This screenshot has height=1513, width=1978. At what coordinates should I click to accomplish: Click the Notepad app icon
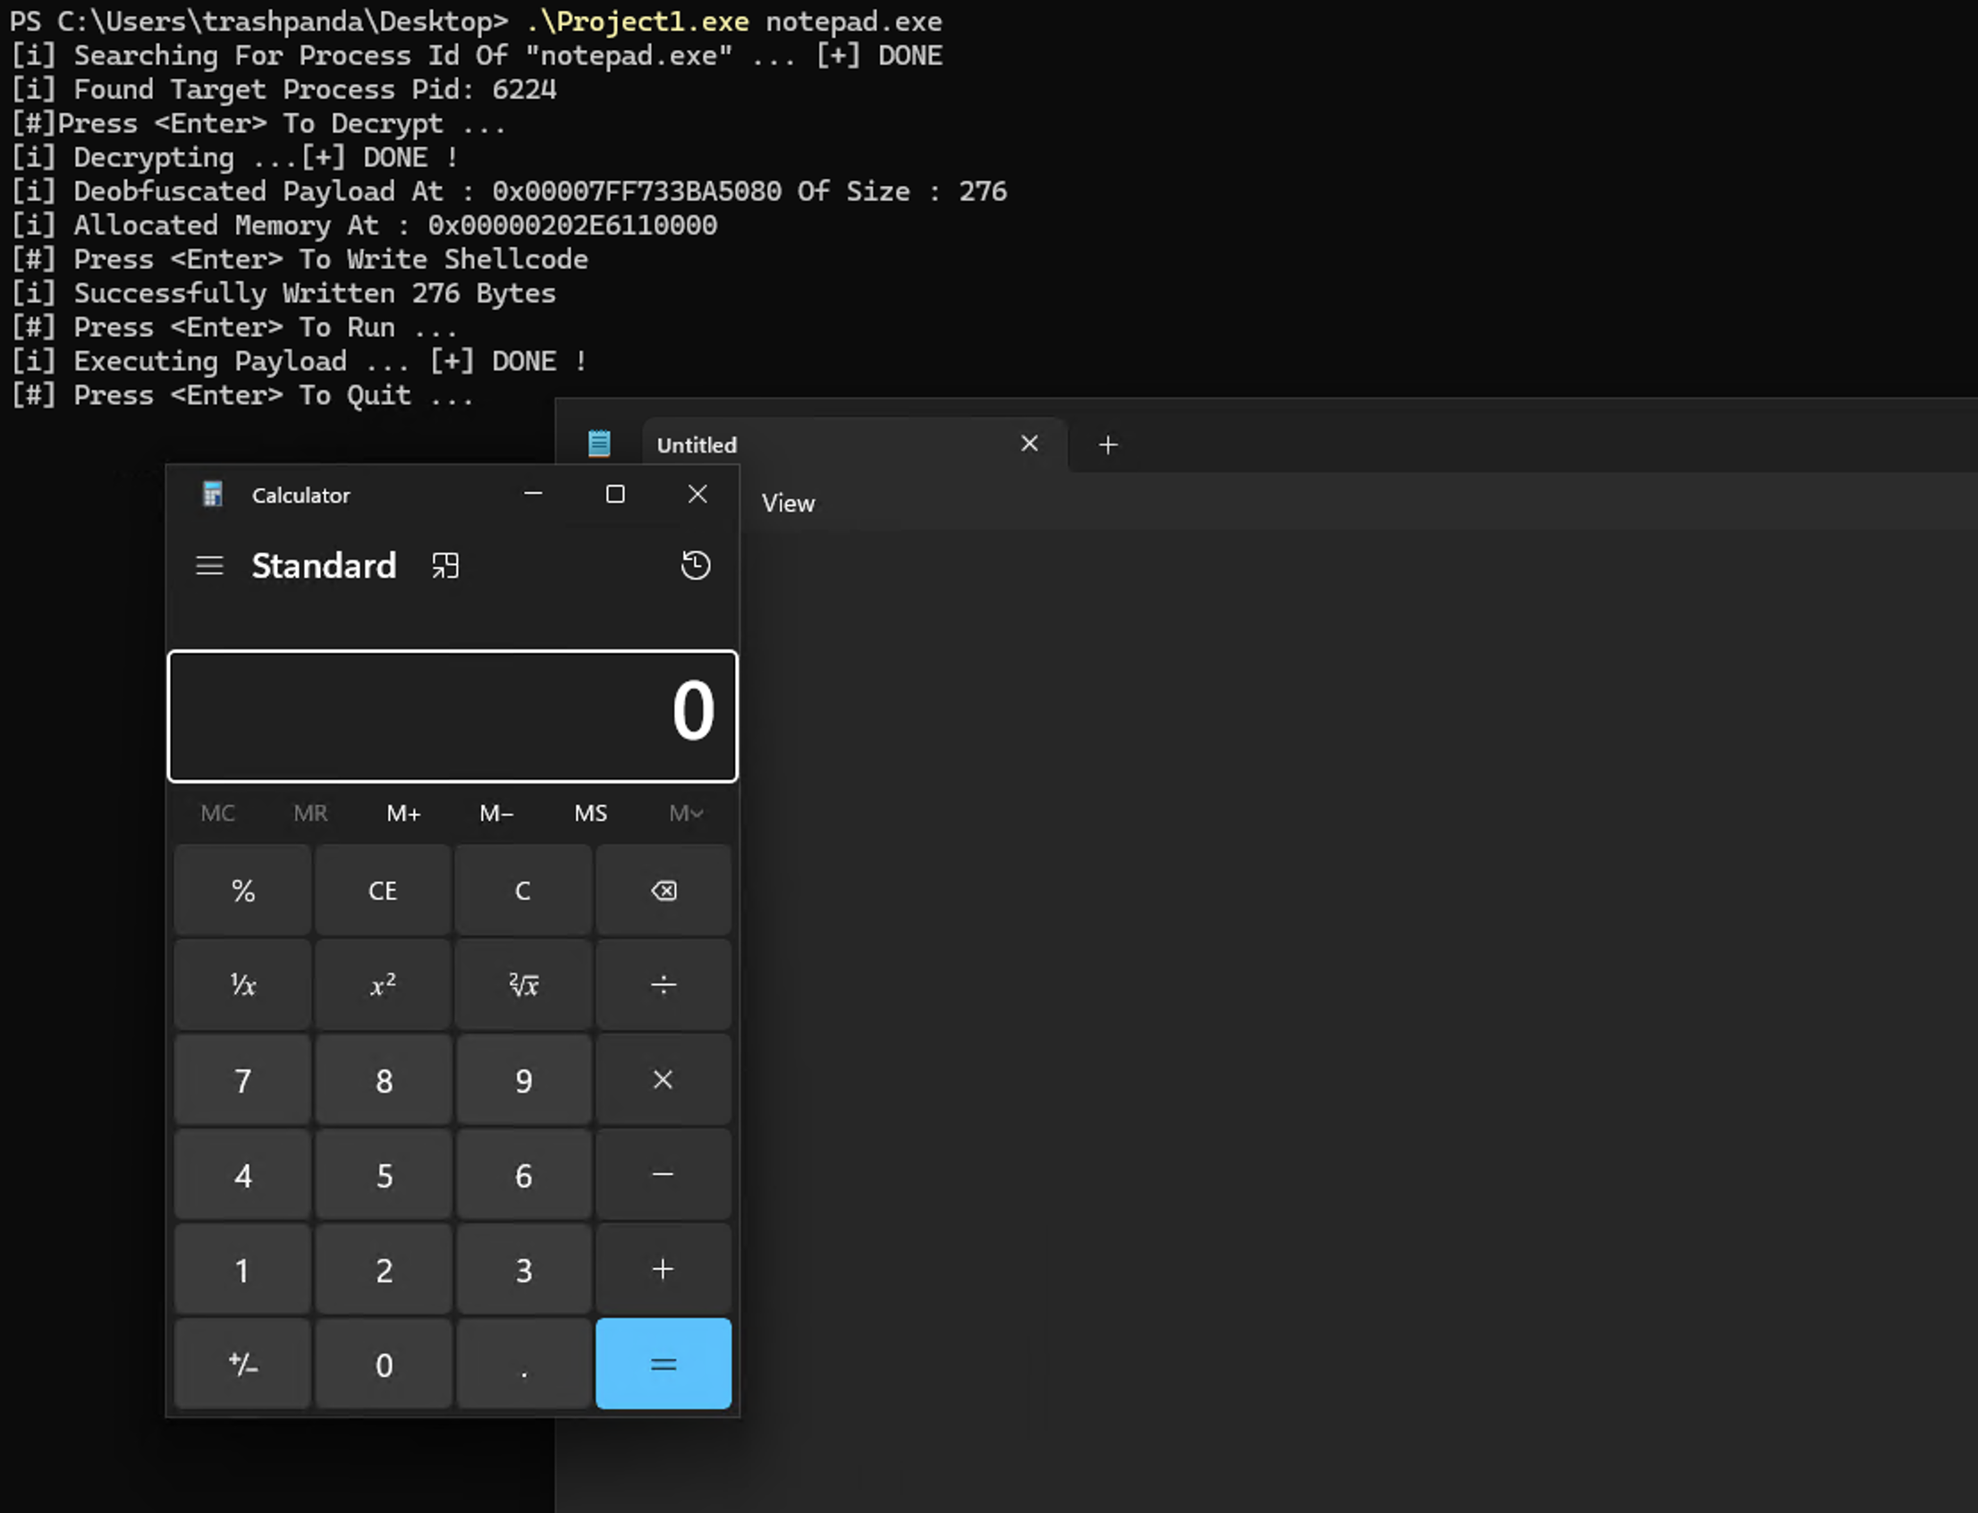pyautogui.click(x=599, y=444)
